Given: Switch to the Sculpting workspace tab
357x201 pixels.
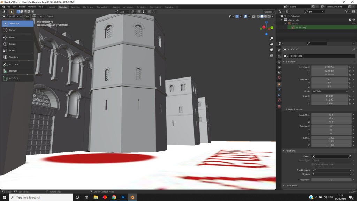Looking at the screenshot, I should click(75, 7).
